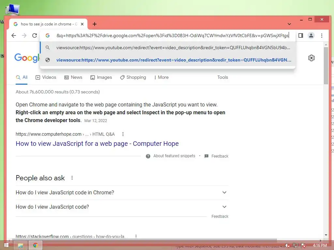This screenshot has width=334, height=250.
Task: Switch to the Videos tab
Action: [46, 77]
